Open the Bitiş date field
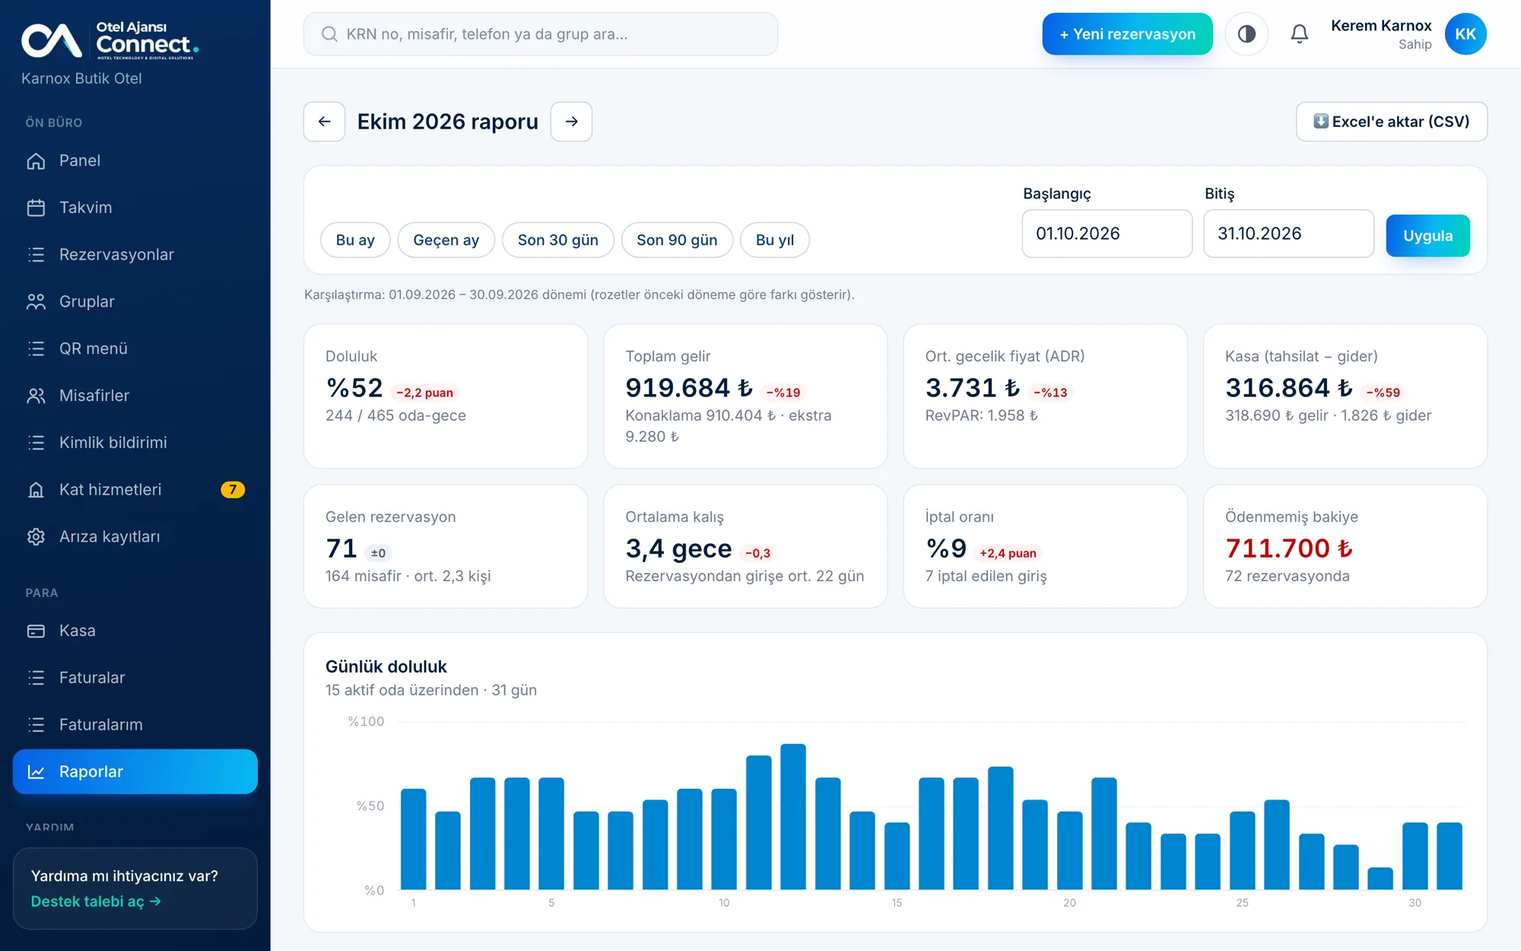 click(x=1289, y=234)
